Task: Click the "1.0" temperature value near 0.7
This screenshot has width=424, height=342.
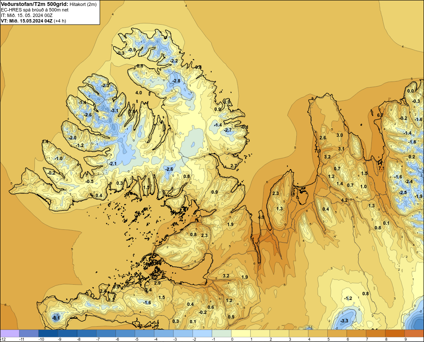Action: point(363,187)
